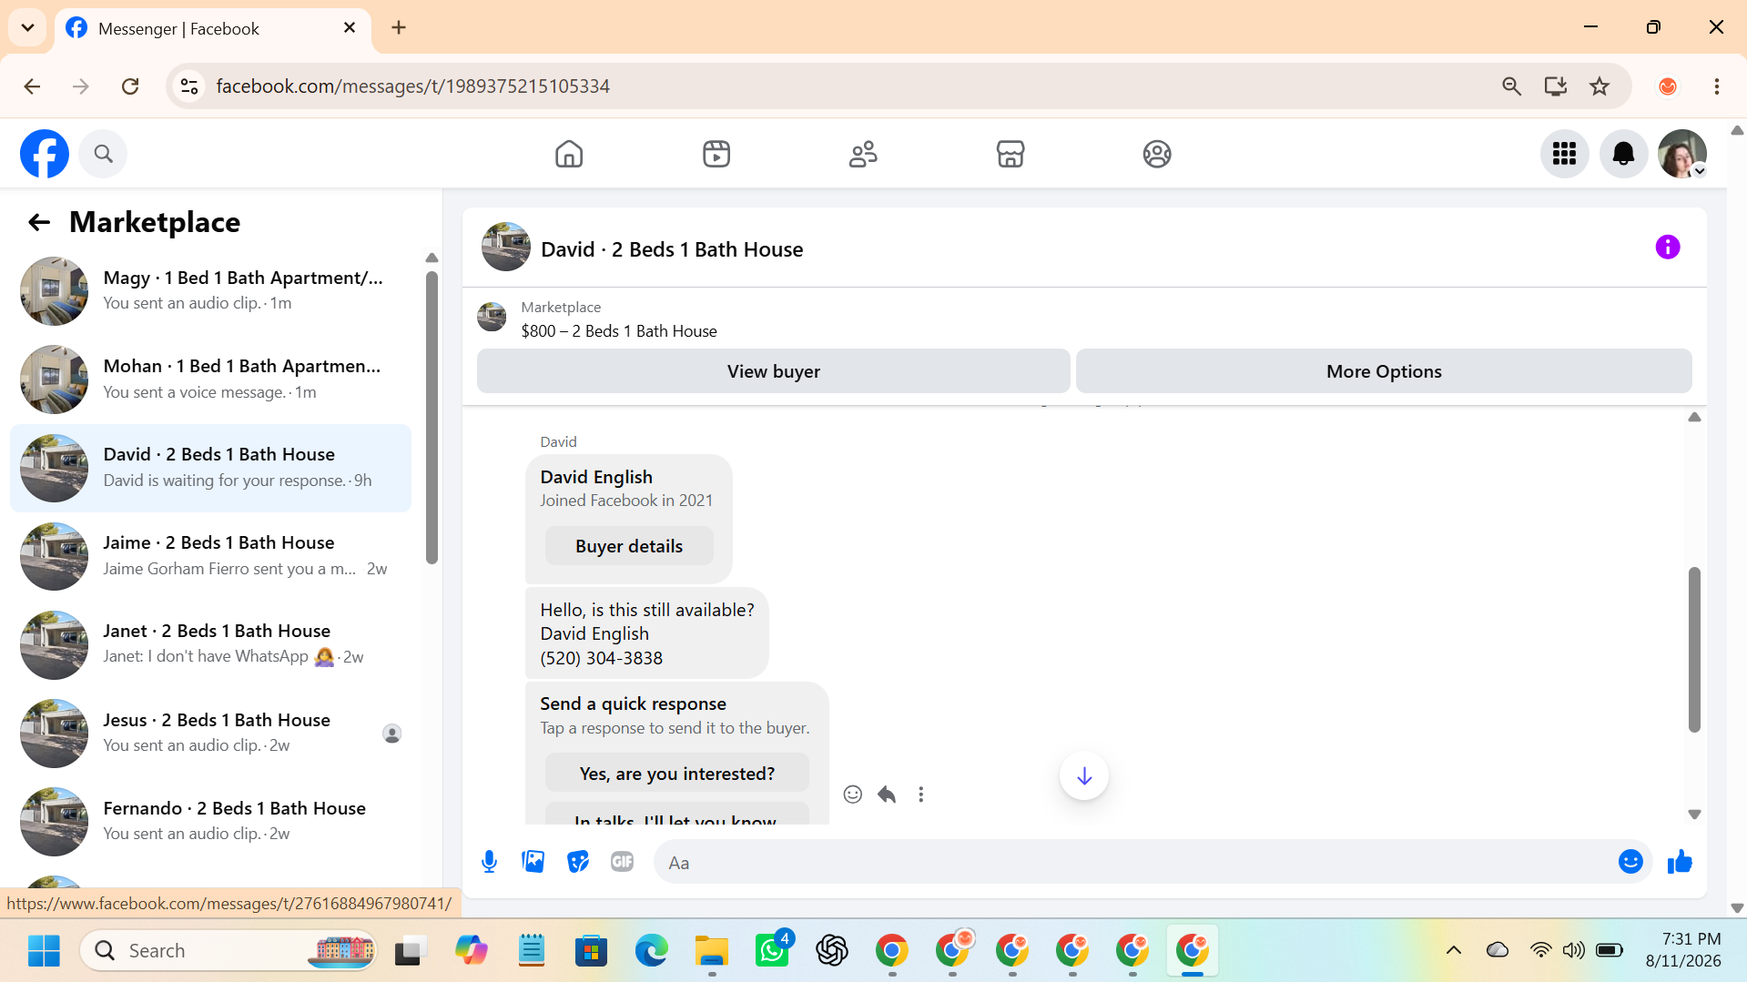View site information in address bar

[189, 86]
